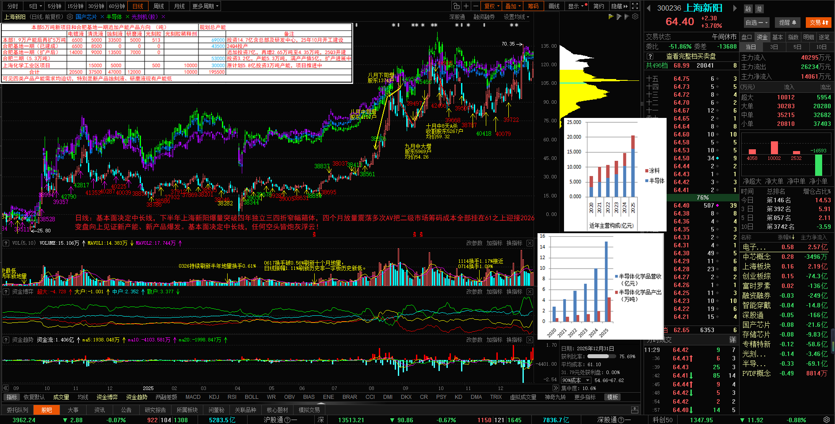Select the MACD indicator
Screen dimensions: 835x424
tap(193, 397)
